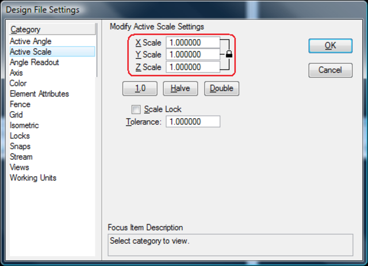Select the Fence category
The width and height of the screenshot is (368, 266).
pyautogui.click(x=52, y=104)
